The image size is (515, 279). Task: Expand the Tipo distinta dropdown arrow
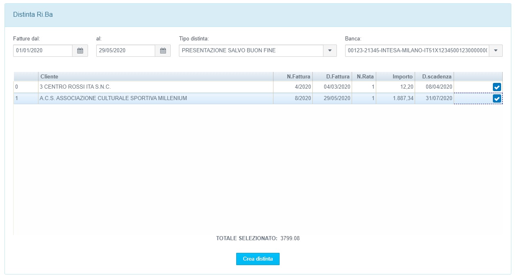pyautogui.click(x=330, y=51)
